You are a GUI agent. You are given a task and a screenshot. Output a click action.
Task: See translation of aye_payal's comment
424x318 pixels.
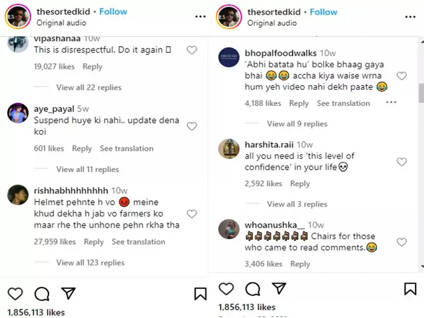[127, 148]
